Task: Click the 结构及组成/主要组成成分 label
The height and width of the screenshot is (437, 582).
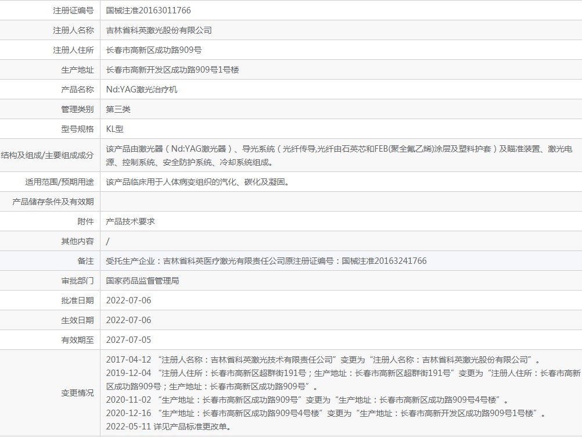Action: point(47,155)
